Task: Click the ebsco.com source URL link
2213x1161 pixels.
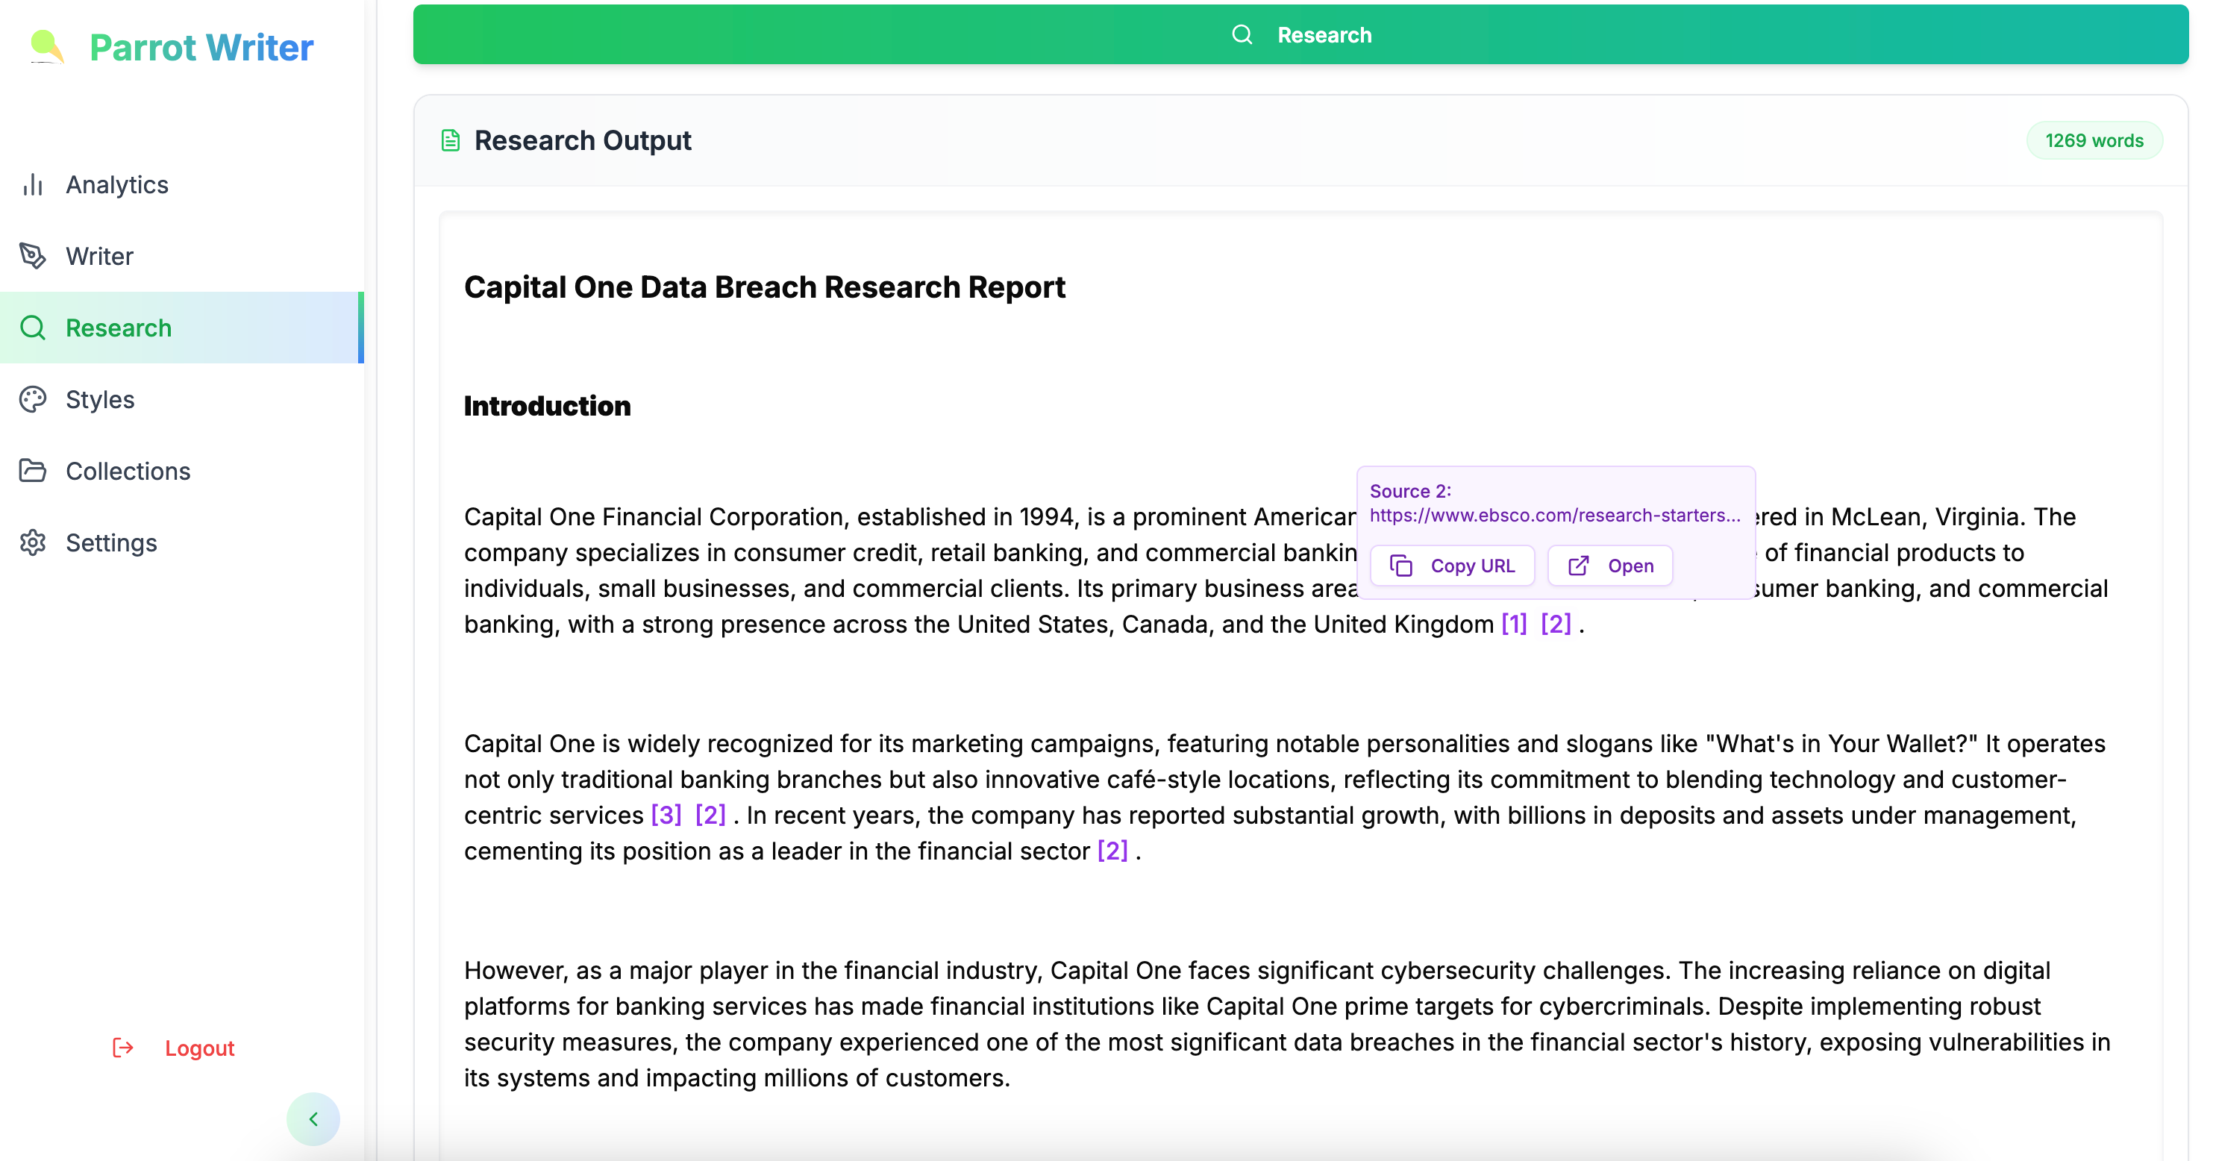Action: click(1554, 516)
